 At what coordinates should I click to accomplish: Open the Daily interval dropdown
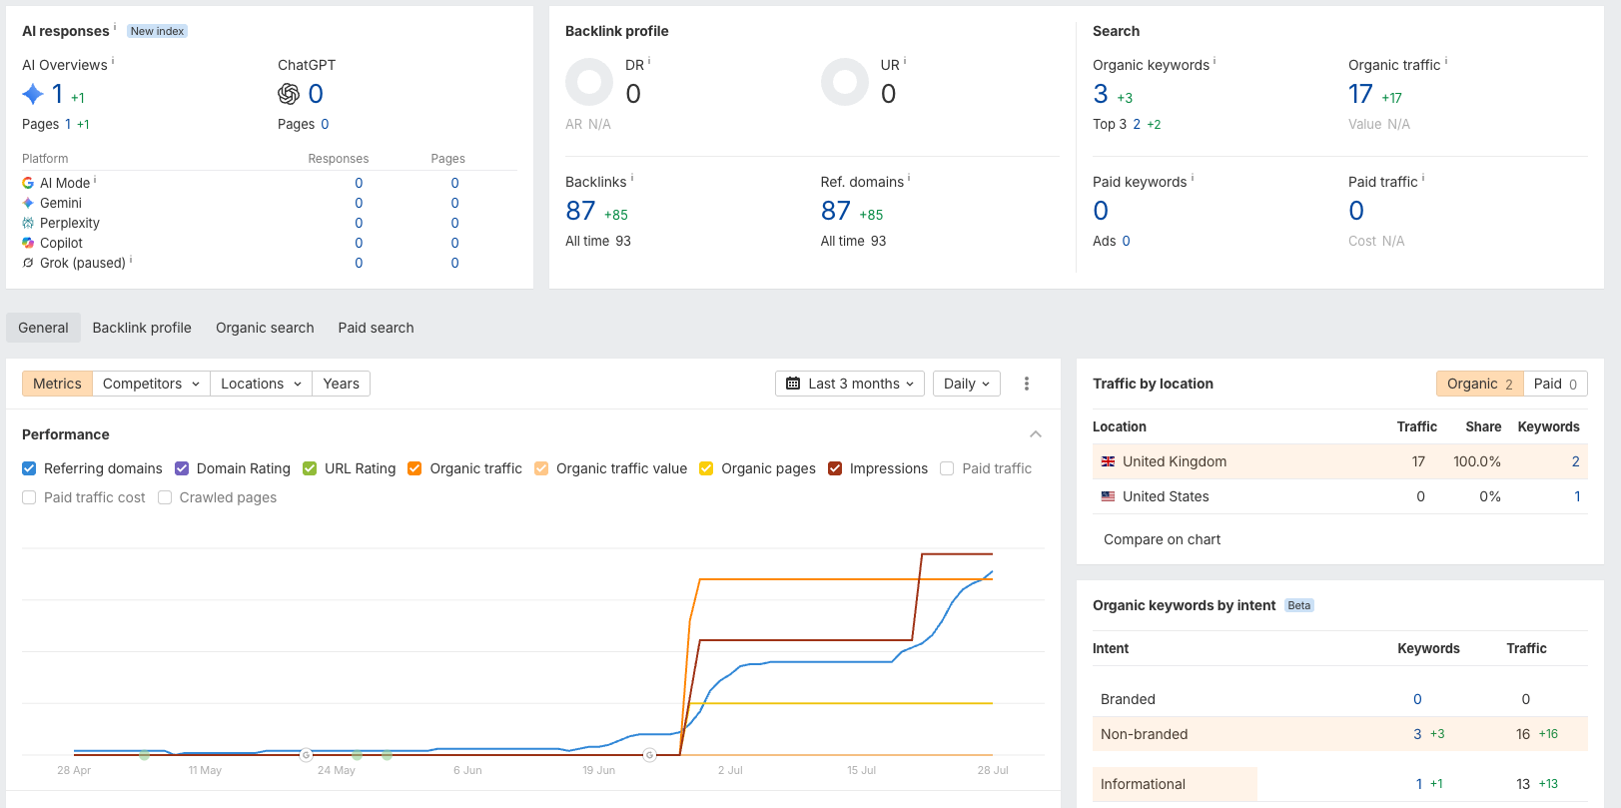(x=967, y=384)
